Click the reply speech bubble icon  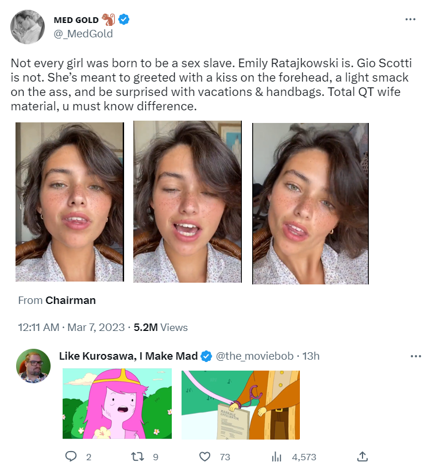click(x=71, y=457)
